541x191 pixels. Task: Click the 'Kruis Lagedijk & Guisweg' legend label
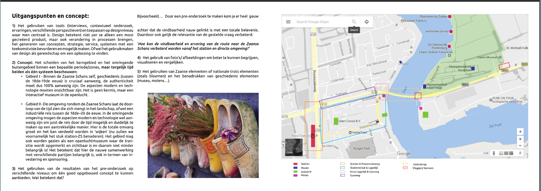[x=364, y=172]
